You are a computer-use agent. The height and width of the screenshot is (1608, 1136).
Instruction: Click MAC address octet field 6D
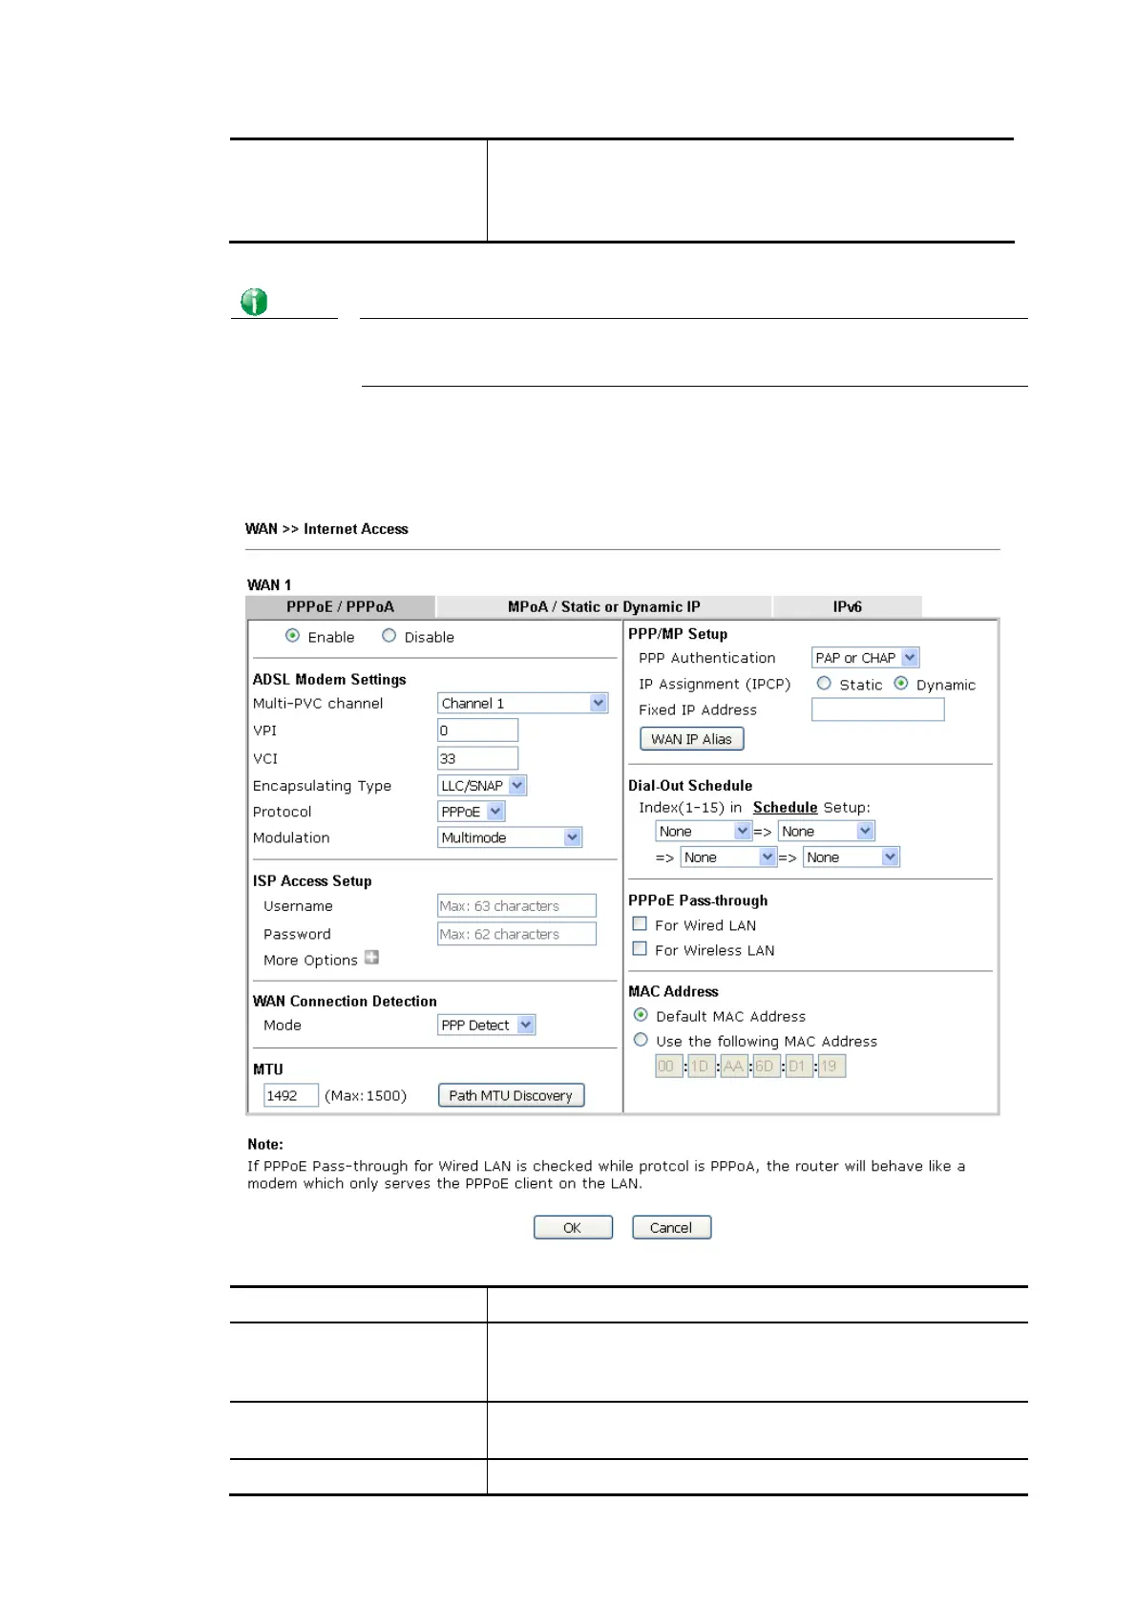click(x=767, y=1067)
